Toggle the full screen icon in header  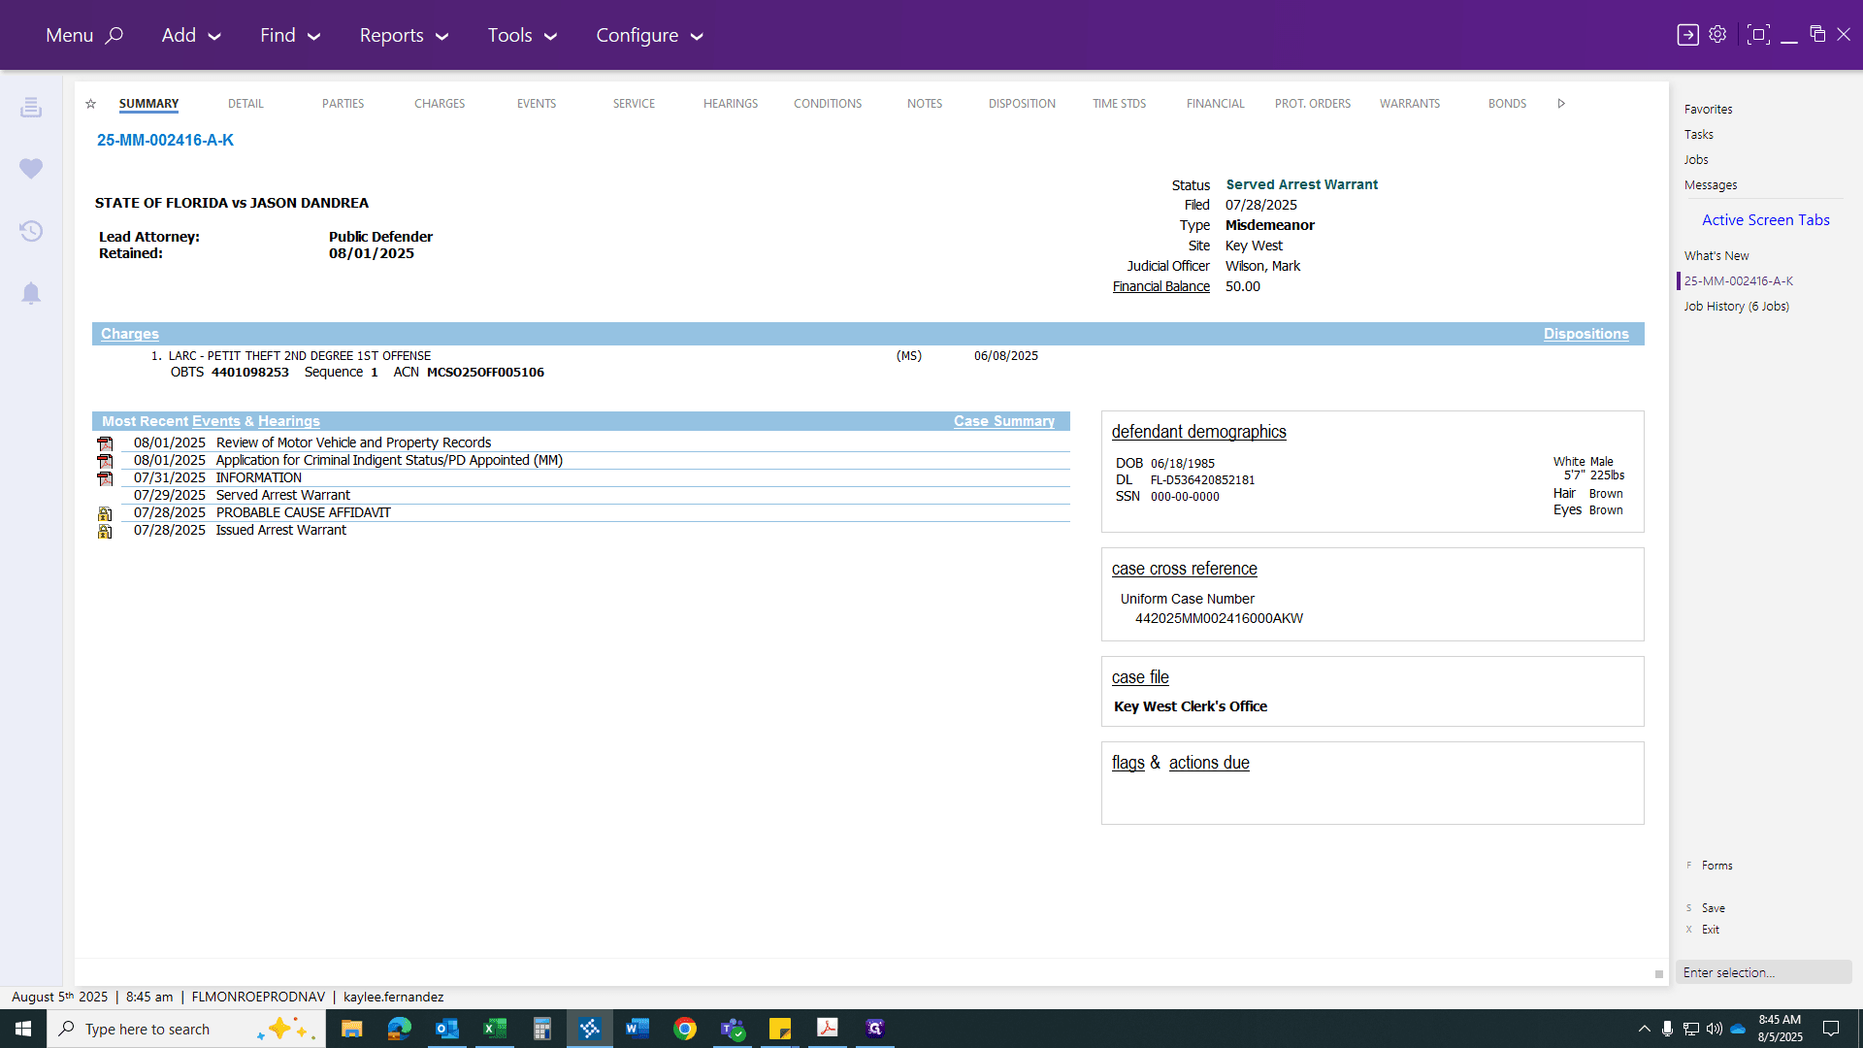click(x=1757, y=34)
